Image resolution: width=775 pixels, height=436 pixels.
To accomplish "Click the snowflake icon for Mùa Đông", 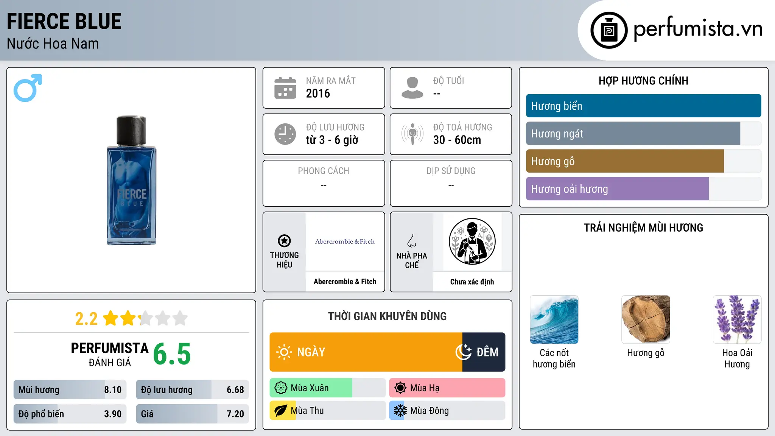I will pos(400,411).
